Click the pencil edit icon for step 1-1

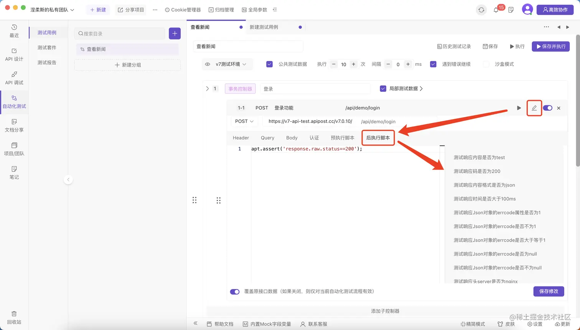point(534,108)
